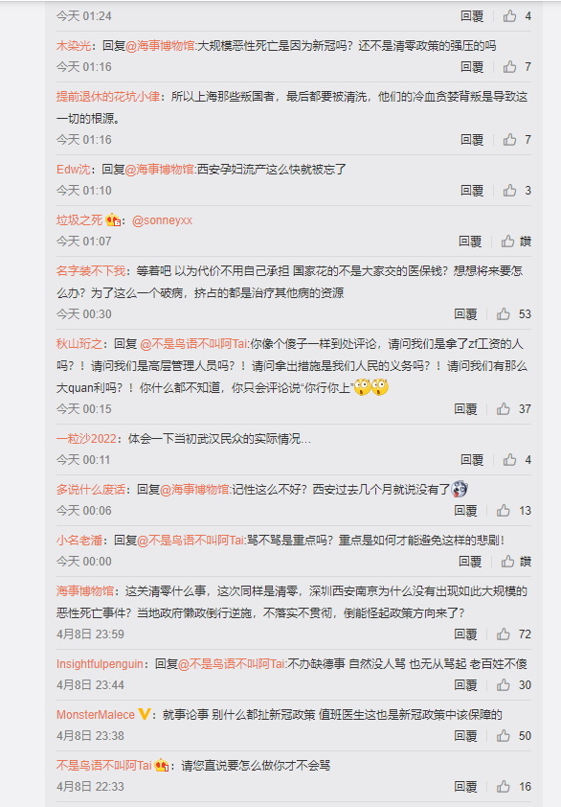
Task: Like 海事博物馆's comment with 72 likes
Action: coord(504,634)
